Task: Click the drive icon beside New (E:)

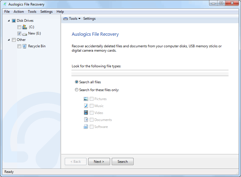Action: [x=25, y=34]
